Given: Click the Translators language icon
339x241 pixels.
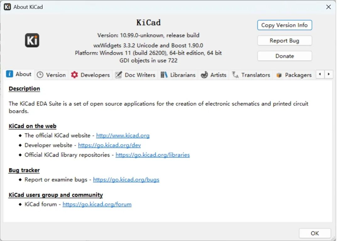Looking at the screenshot, I should coord(235,75).
